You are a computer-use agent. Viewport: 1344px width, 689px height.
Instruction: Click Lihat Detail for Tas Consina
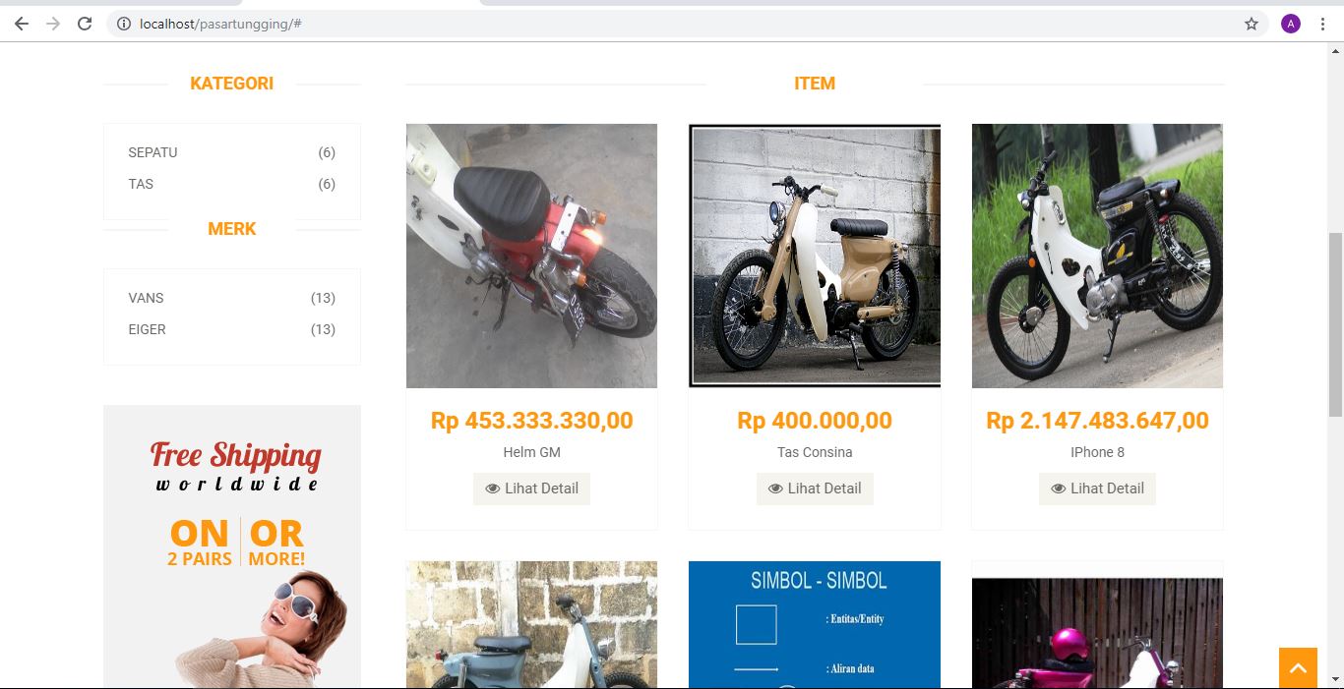tap(815, 488)
